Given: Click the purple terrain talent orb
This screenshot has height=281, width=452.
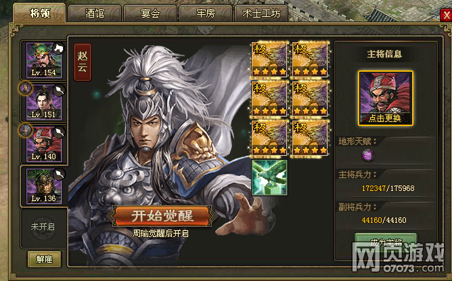Looking at the screenshot, I should tap(368, 156).
